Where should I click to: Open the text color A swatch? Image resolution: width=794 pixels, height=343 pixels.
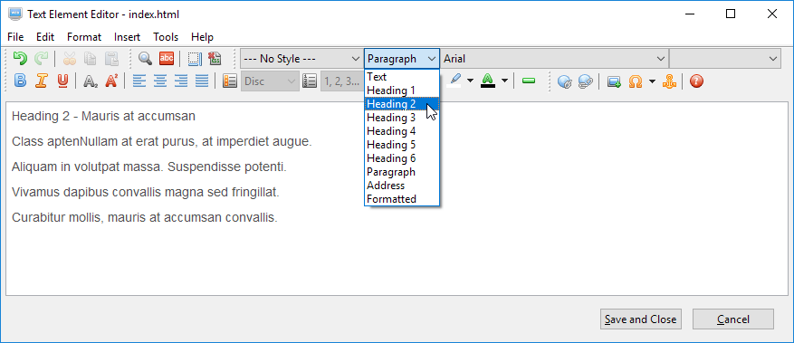coord(488,81)
